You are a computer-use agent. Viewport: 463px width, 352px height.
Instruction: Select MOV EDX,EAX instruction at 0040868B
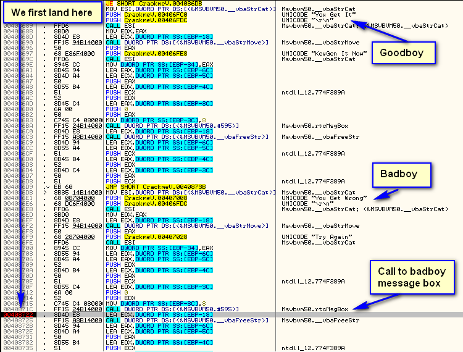click(x=126, y=31)
